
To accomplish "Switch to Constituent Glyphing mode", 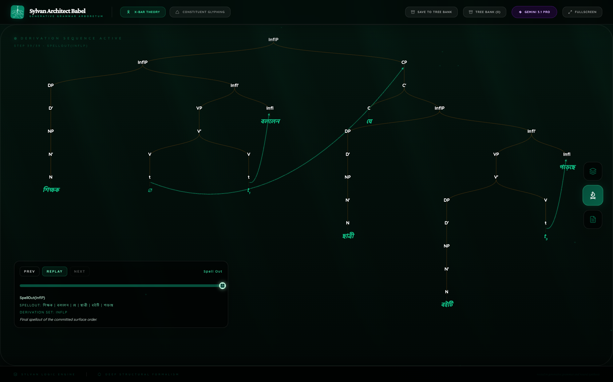I will point(200,12).
